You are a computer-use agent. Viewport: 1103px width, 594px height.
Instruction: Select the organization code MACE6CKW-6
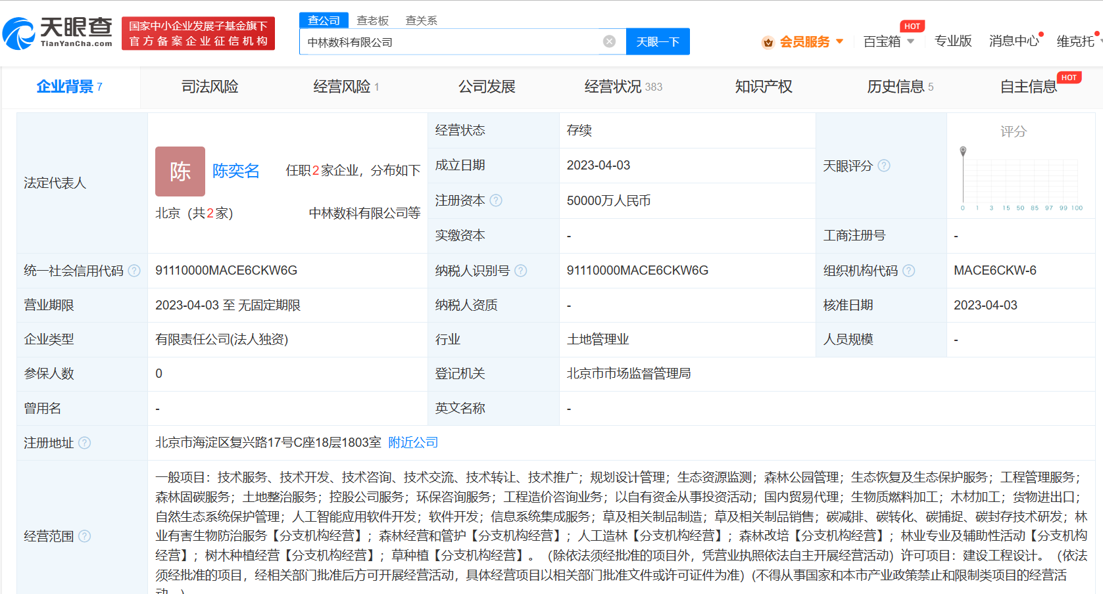995,271
